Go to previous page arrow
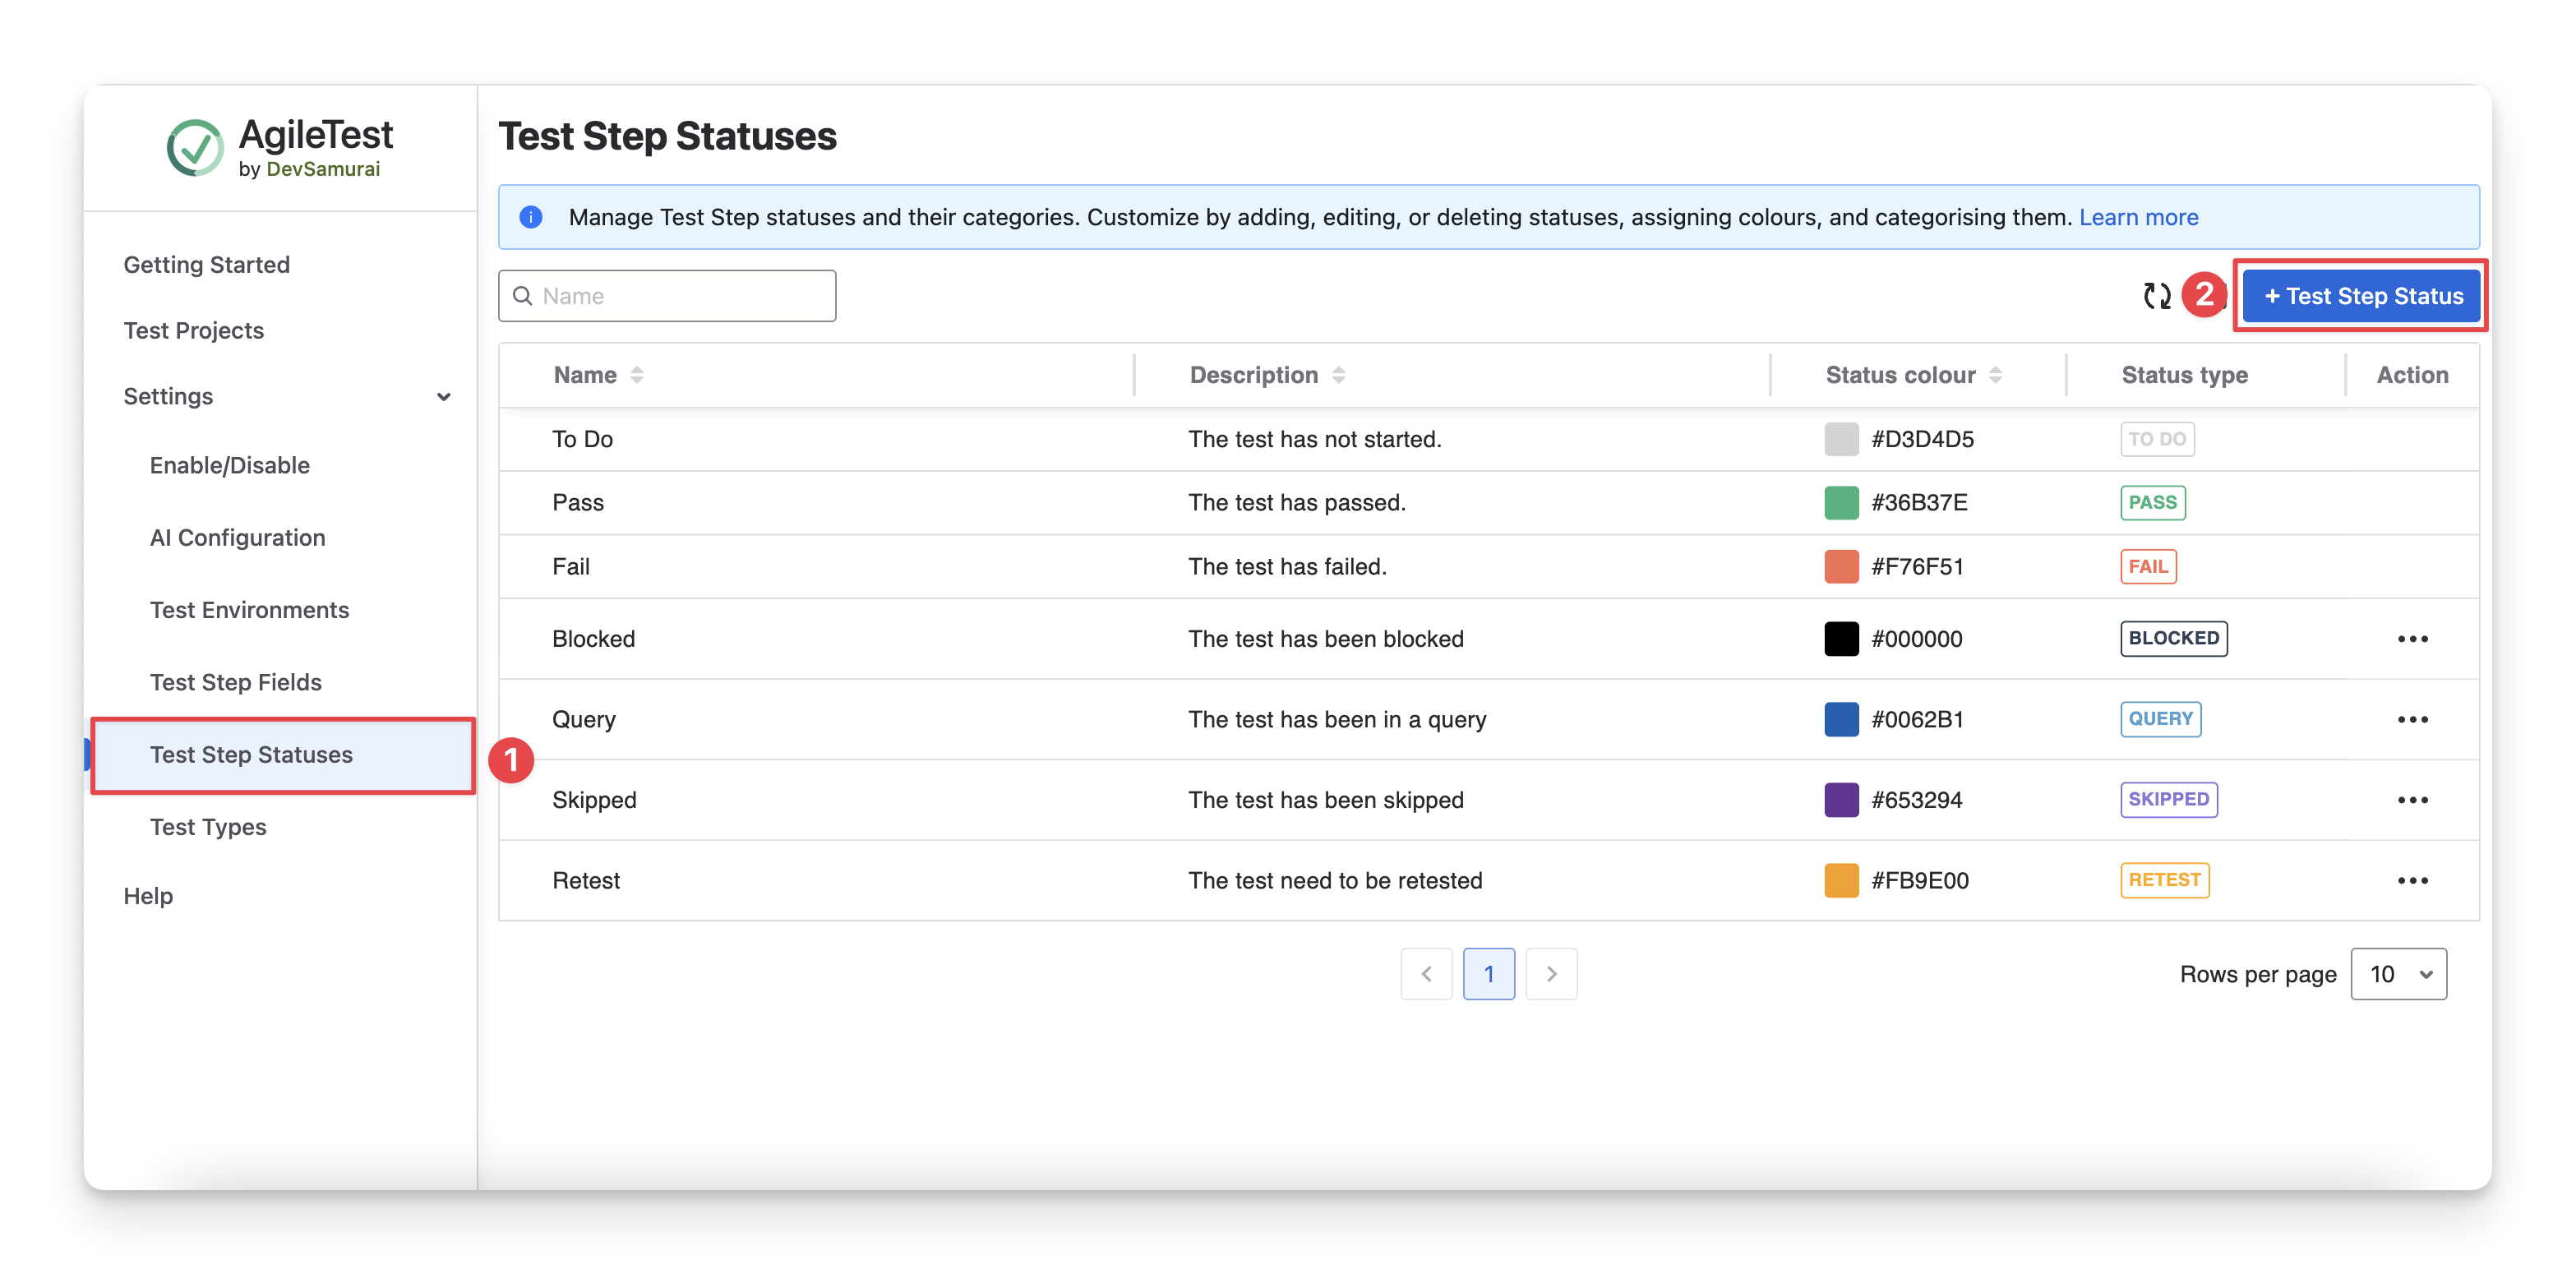Viewport: 2576px width, 1274px height. click(x=1426, y=974)
